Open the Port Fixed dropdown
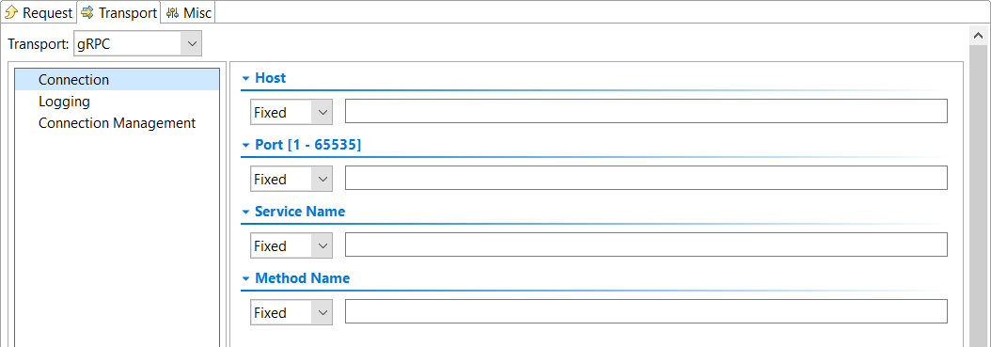The height and width of the screenshot is (347, 991). pyautogui.click(x=291, y=179)
